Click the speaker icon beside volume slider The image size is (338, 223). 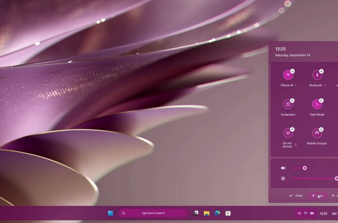click(x=283, y=168)
